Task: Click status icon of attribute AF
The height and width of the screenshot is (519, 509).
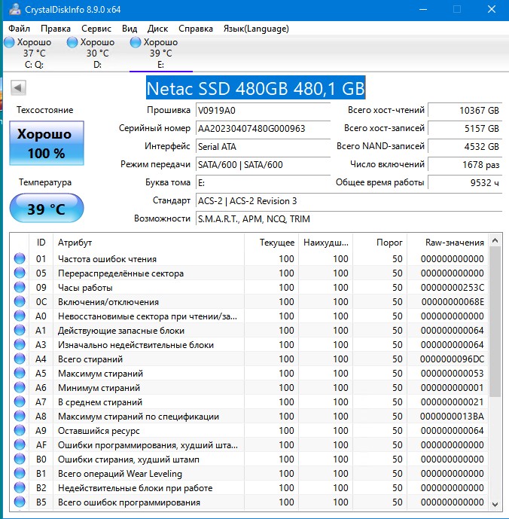Action: tap(20, 444)
